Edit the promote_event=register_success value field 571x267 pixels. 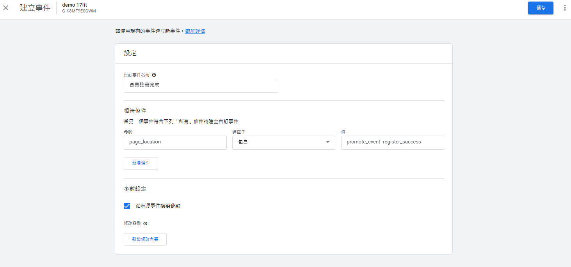point(393,143)
